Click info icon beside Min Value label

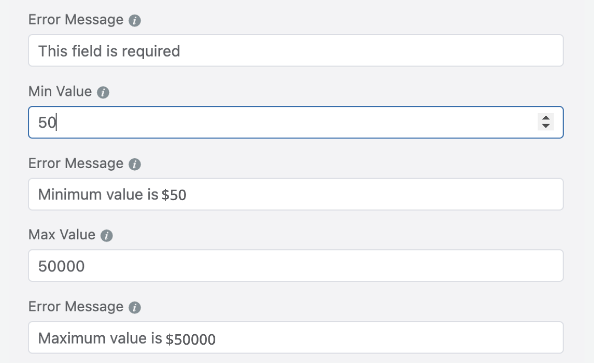click(x=104, y=93)
